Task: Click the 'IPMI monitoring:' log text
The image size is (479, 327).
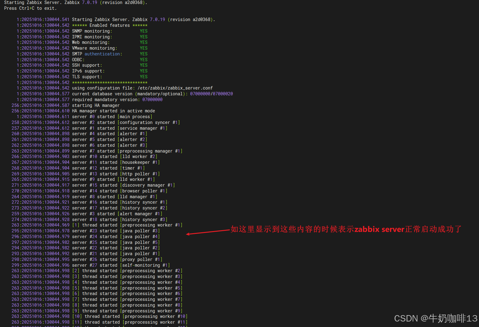Action: [92, 37]
